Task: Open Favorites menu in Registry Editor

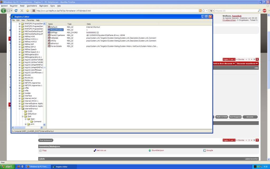Action: point(30,20)
